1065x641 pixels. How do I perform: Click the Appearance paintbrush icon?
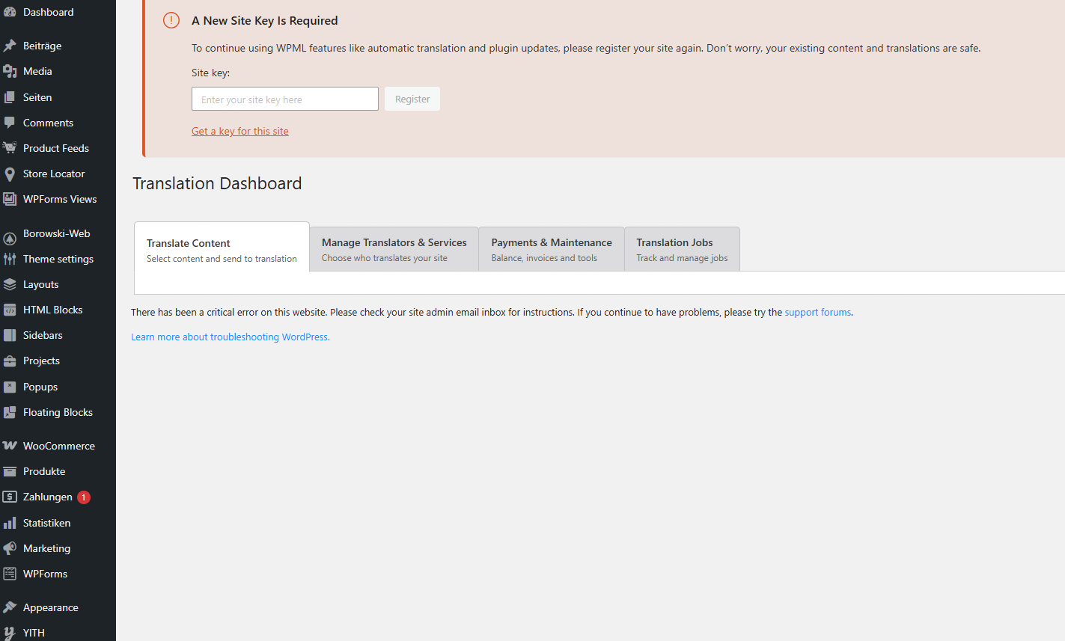(x=10, y=607)
